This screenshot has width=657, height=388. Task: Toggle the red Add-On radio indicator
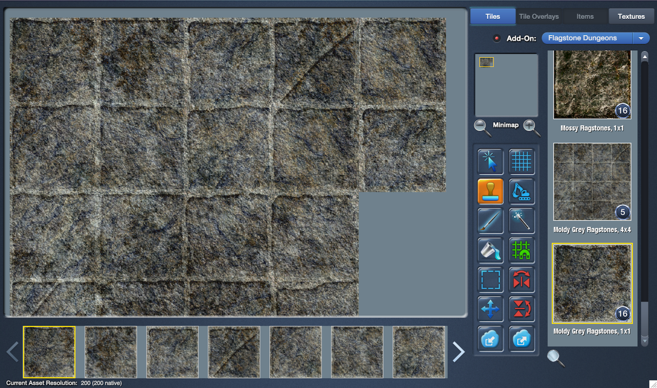coord(496,38)
